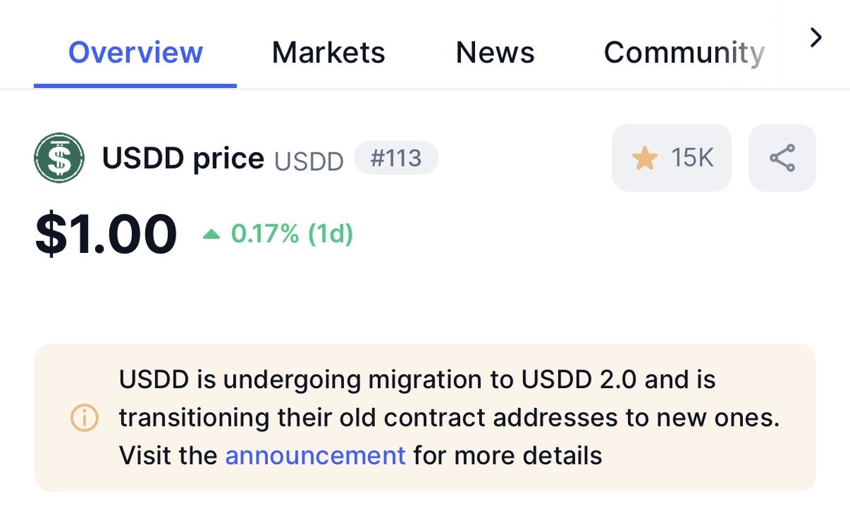
Task: Switch to the Markets tab
Action: [328, 52]
